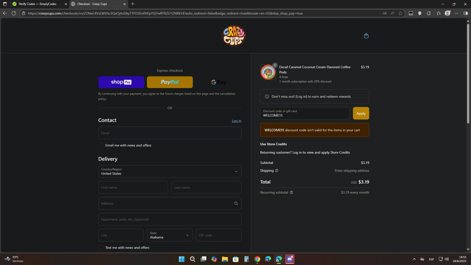Open Microsoft Store from taskbar
Image resolution: width=471 pixels, height=265 pixels.
pos(235,259)
